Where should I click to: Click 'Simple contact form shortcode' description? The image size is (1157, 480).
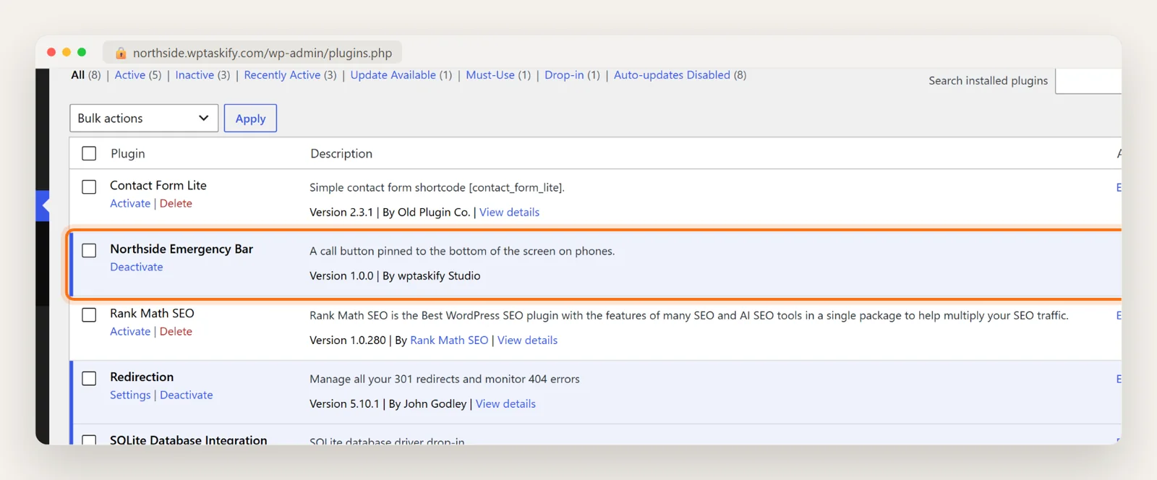coord(437,187)
